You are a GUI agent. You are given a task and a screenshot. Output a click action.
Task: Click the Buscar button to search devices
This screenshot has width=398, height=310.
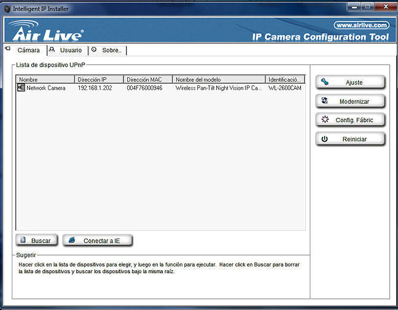(x=37, y=240)
